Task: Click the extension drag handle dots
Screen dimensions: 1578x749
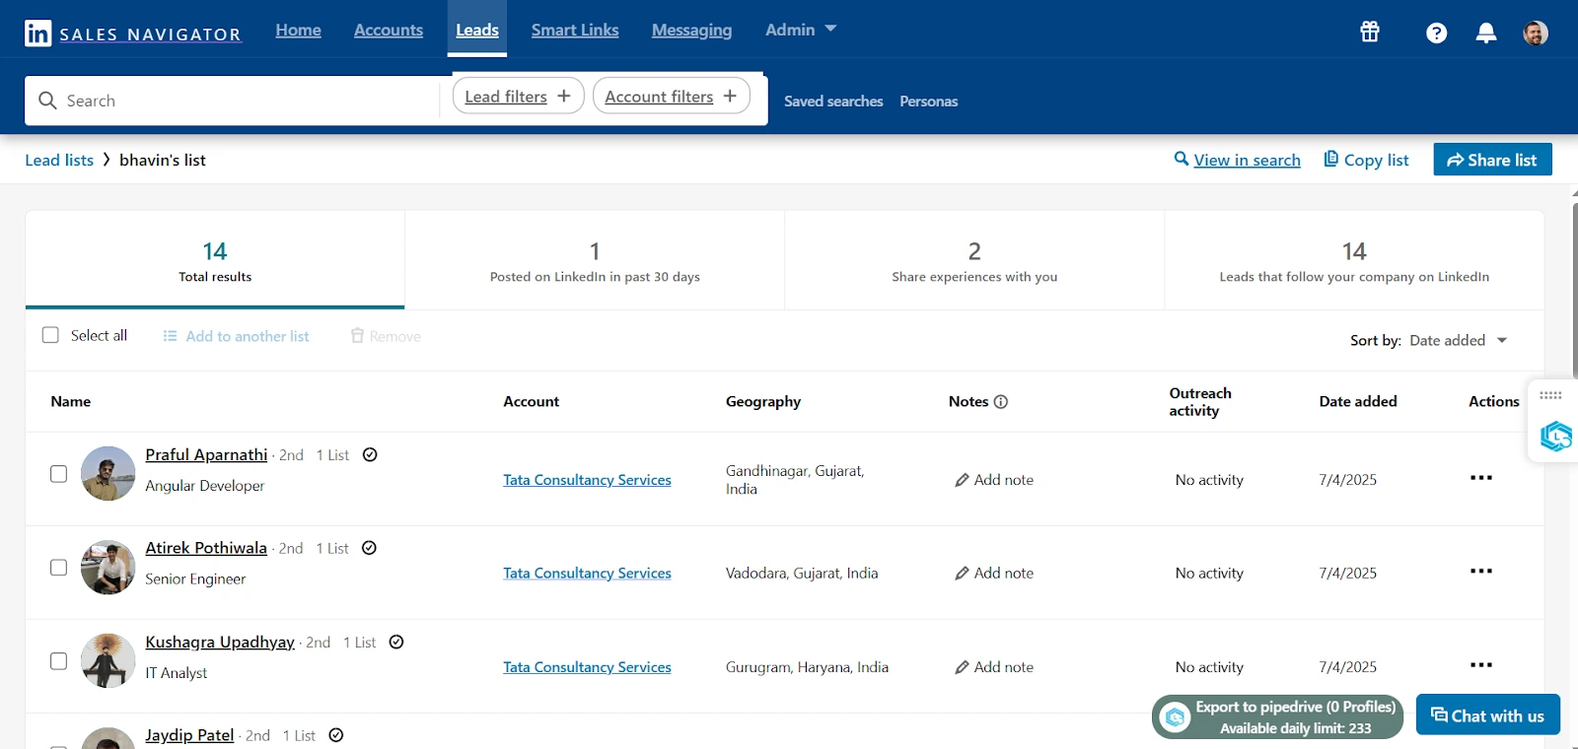Action: point(1550,395)
